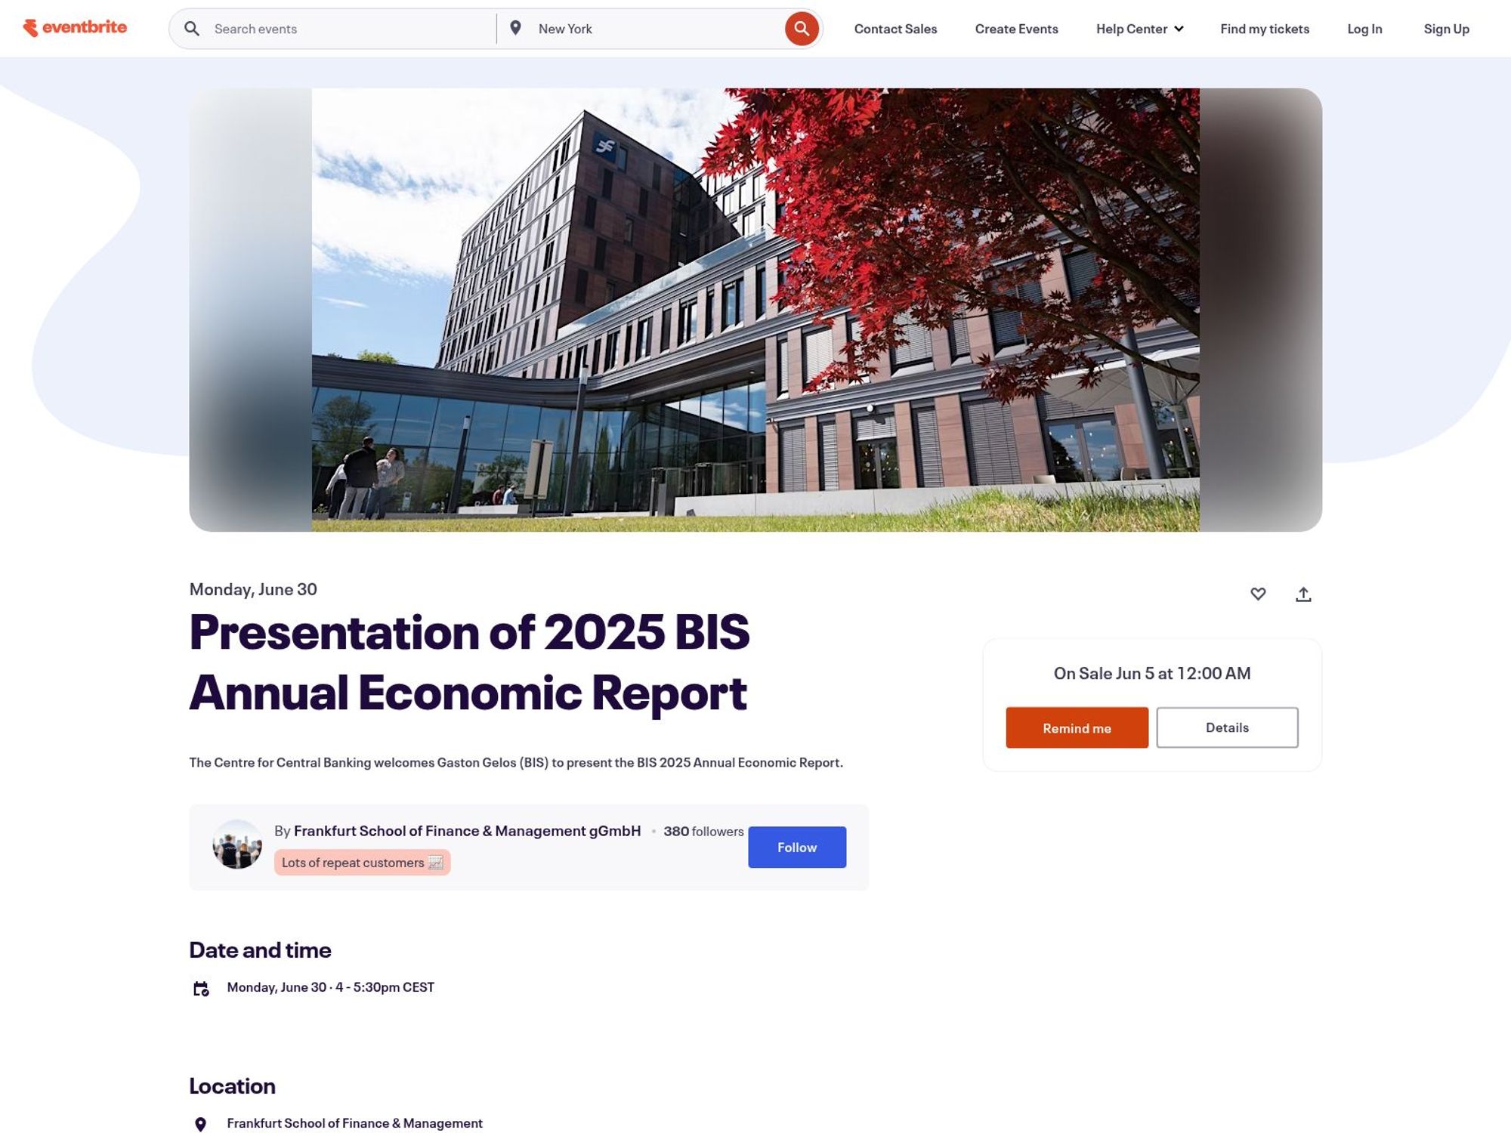Focus the Search events input field

tap(351, 29)
